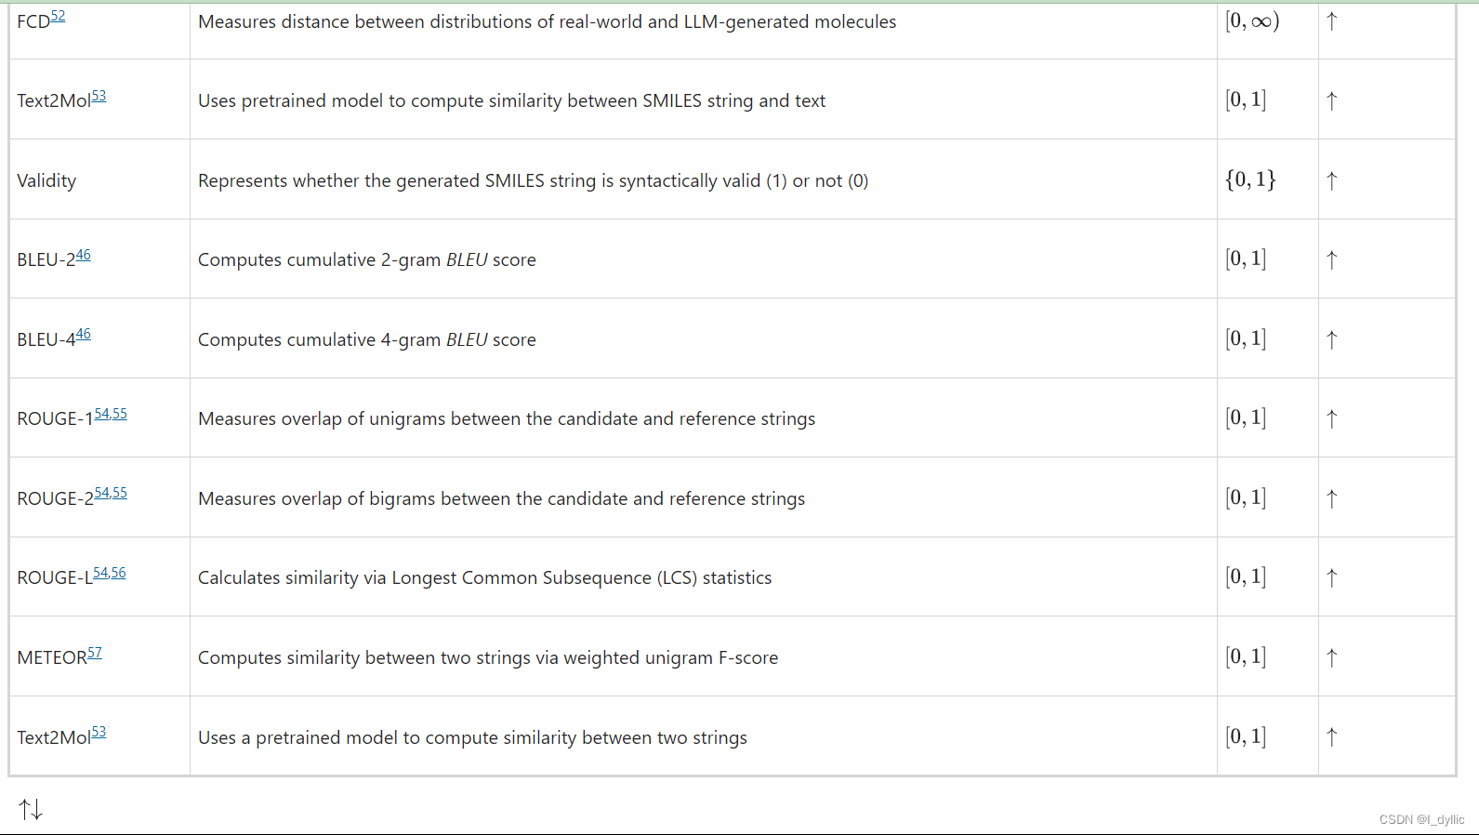1479x835 pixels.
Task: Click the BLEU-2 metric name
Action: coord(46,260)
